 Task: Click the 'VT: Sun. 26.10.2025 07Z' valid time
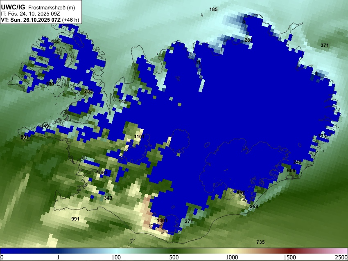tap(31, 20)
